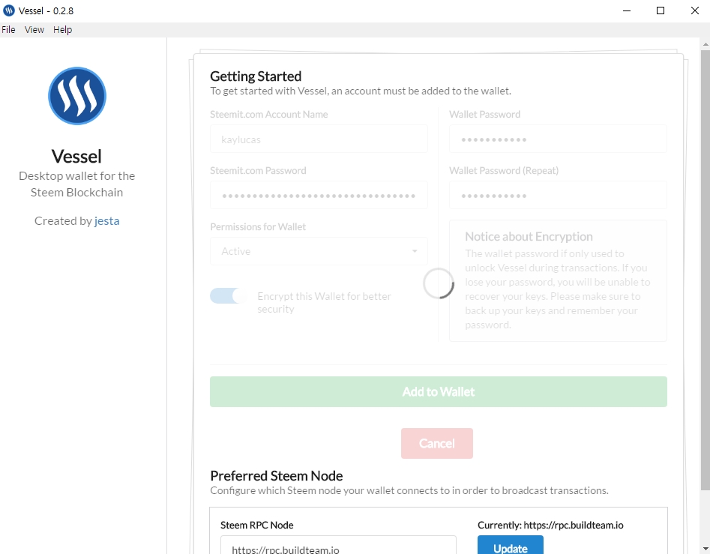This screenshot has width=710, height=554.
Task: Focus the Steemit.com Account Name field
Action: (319, 139)
